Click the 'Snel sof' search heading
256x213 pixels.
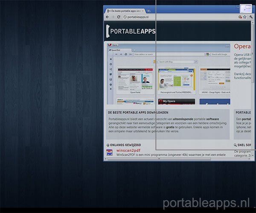pyautogui.click(x=244, y=145)
